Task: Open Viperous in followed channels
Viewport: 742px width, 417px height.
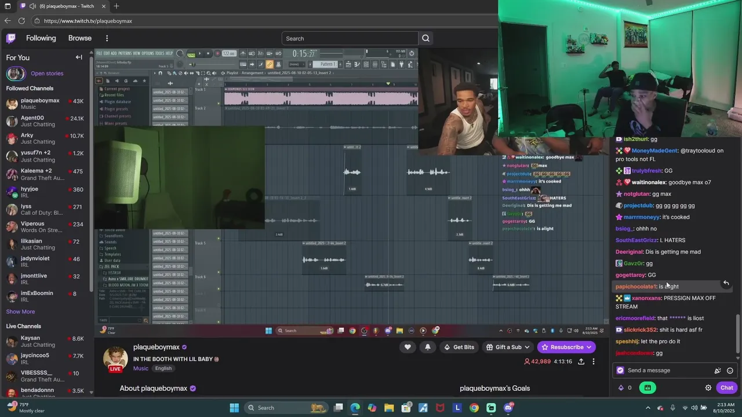Action: [45, 227]
